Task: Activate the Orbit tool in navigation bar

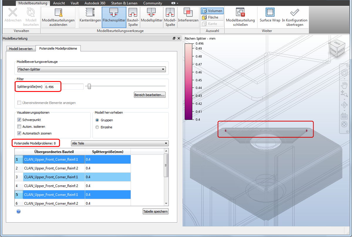Action: (344, 105)
